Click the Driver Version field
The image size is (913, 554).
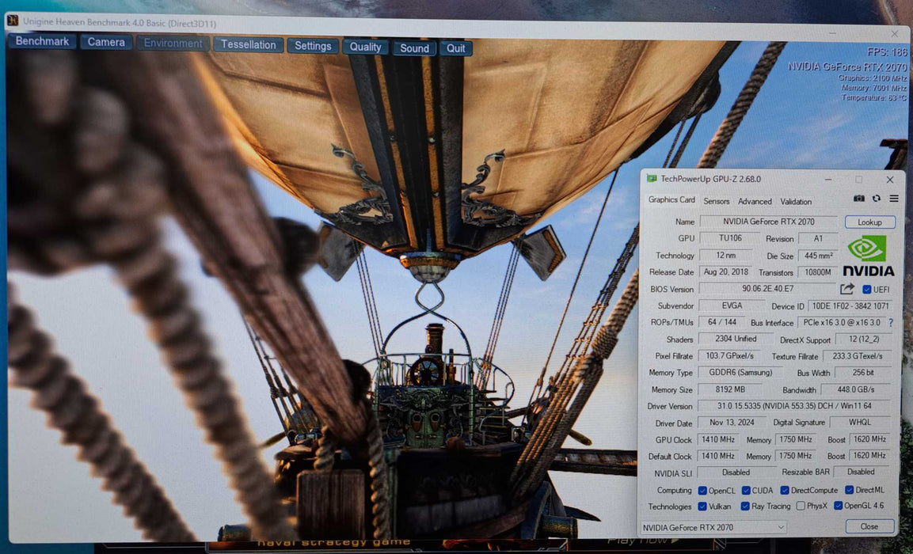(x=793, y=405)
